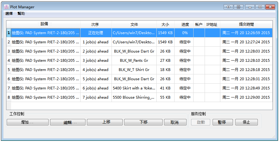Open the 選擇 menu
Image resolution: width=279 pixels, height=142 pixels.
(9, 14)
